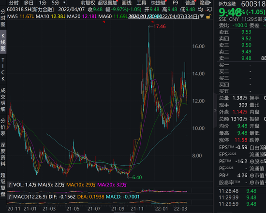Select K线图 in left sidebar
Screen dimensions: 266x213
3,42
